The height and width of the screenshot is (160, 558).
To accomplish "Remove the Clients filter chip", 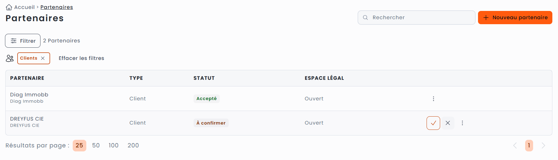I will [43, 58].
